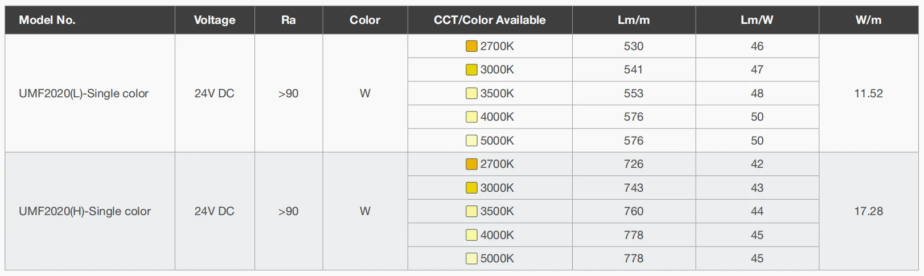Select the UMF2020(H)-Single color model cell
924x276 pixels.
85,211
